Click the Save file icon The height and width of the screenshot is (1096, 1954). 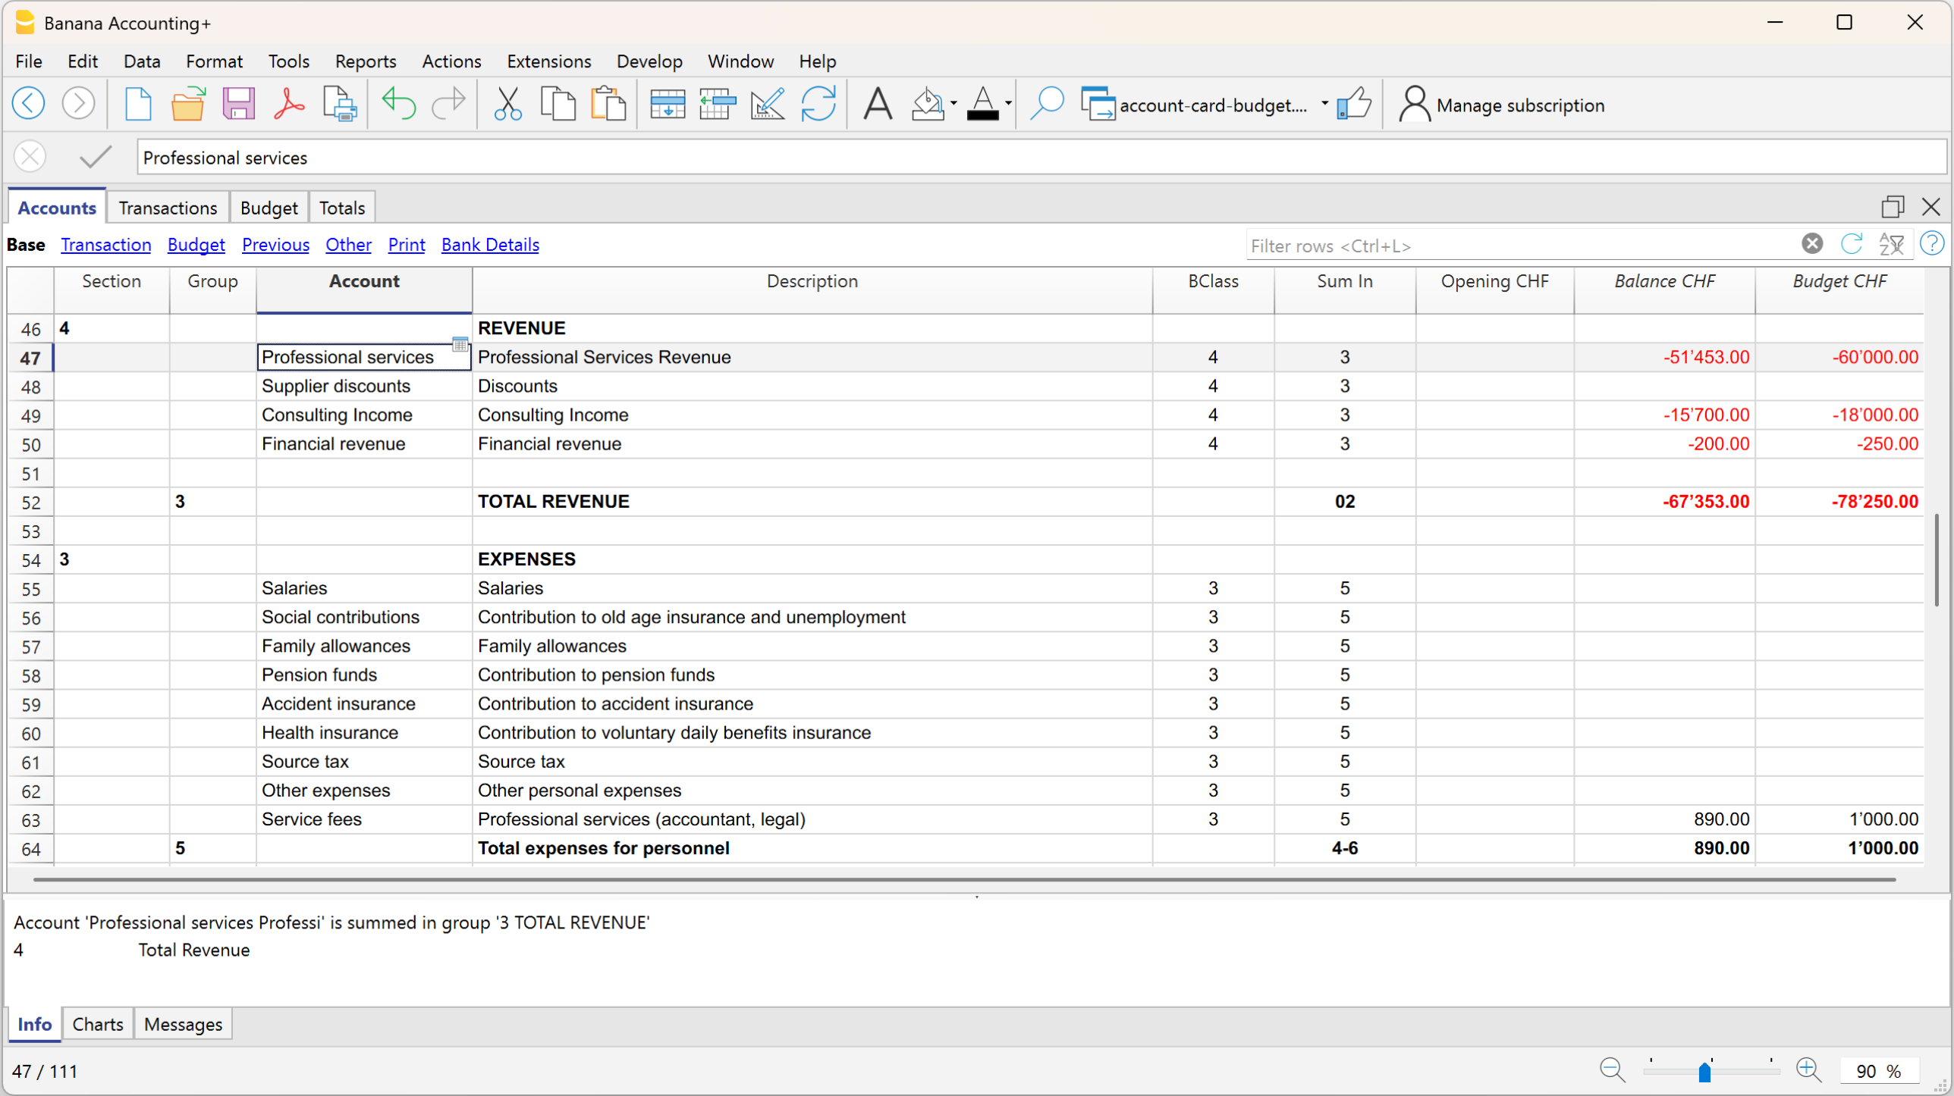click(238, 105)
